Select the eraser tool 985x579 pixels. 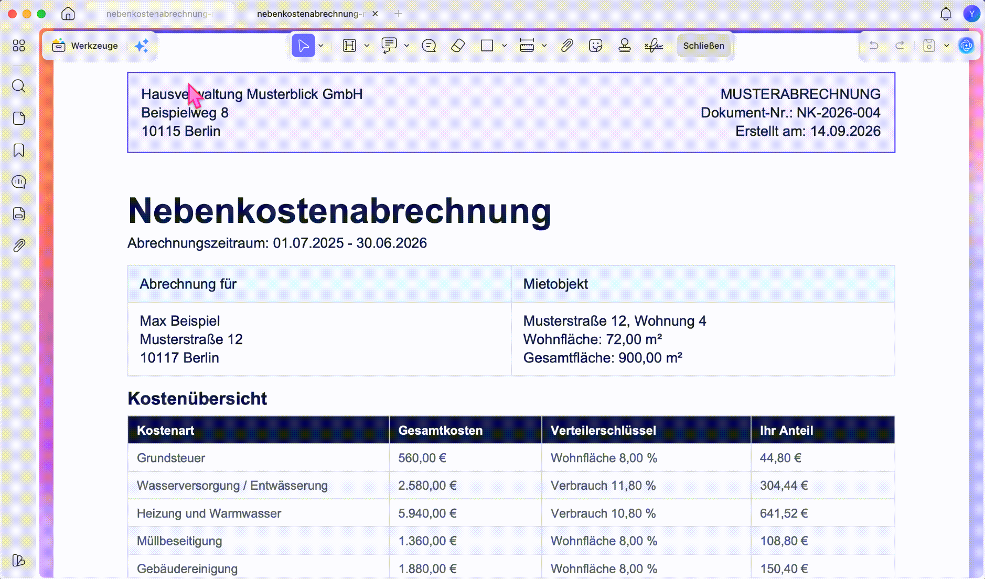458,46
